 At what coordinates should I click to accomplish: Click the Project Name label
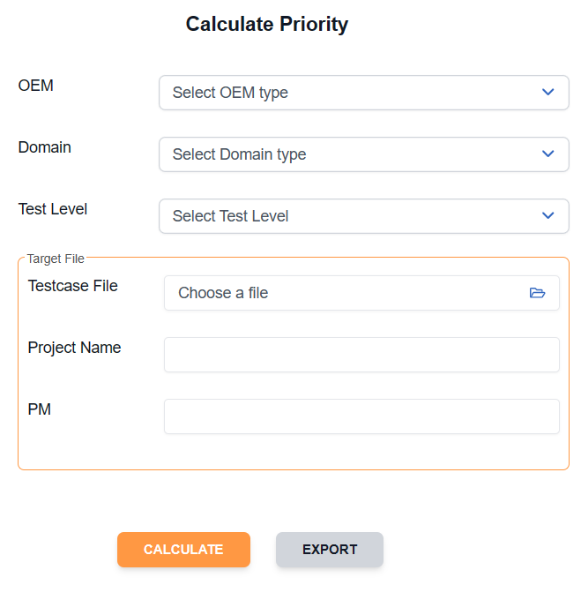[74, 348]
